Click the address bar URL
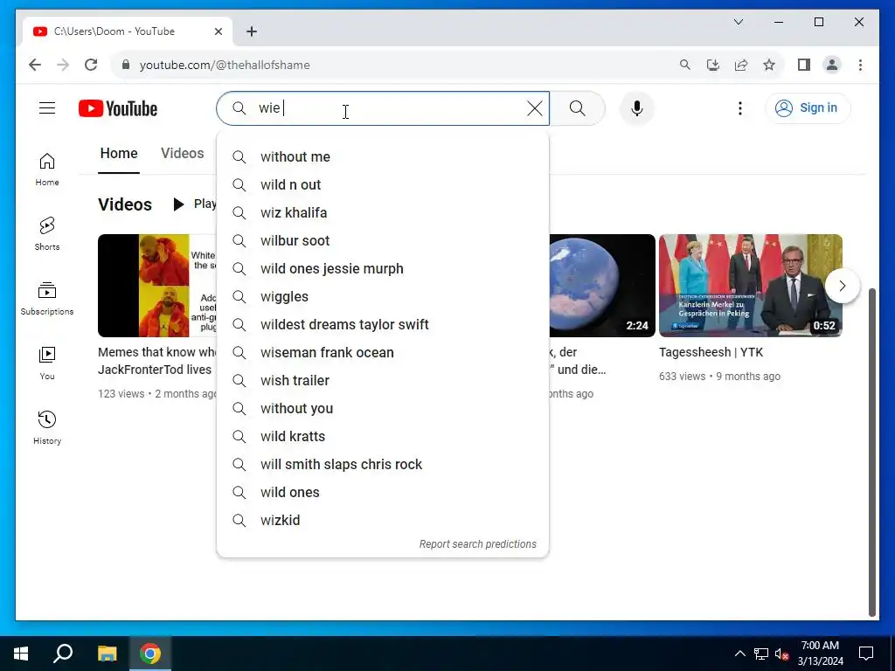Viewport: 895px width, 671px height. click(x=225, y=65)
